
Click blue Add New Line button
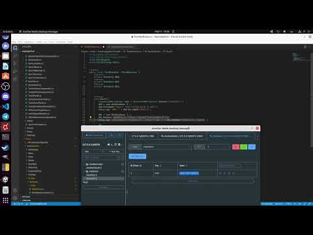138,156
